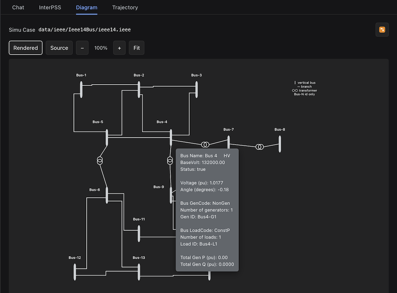Click 'BaseVolt: 132000.00' in the tooltip
This screenshot has height=293, width=397.
pos(203,163)
